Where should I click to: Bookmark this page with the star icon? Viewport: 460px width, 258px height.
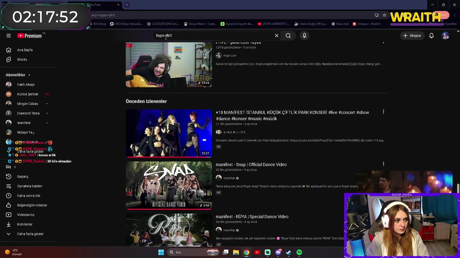tap(384, 15)
